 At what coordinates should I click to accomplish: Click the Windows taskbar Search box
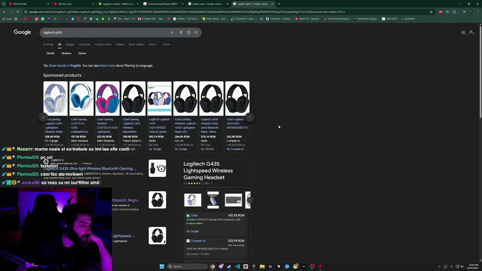coord(187,266)
